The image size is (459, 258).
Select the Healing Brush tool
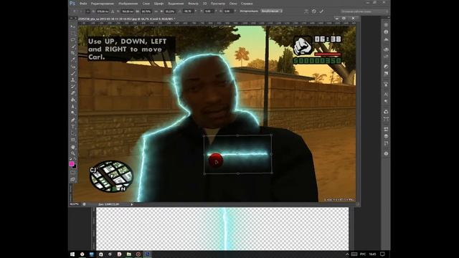click(73, 67)
